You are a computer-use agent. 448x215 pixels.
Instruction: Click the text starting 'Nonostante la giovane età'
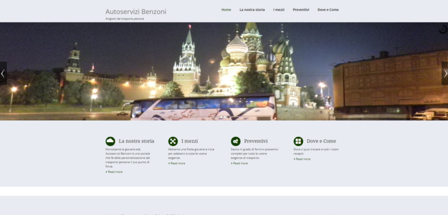click(128, 158)
